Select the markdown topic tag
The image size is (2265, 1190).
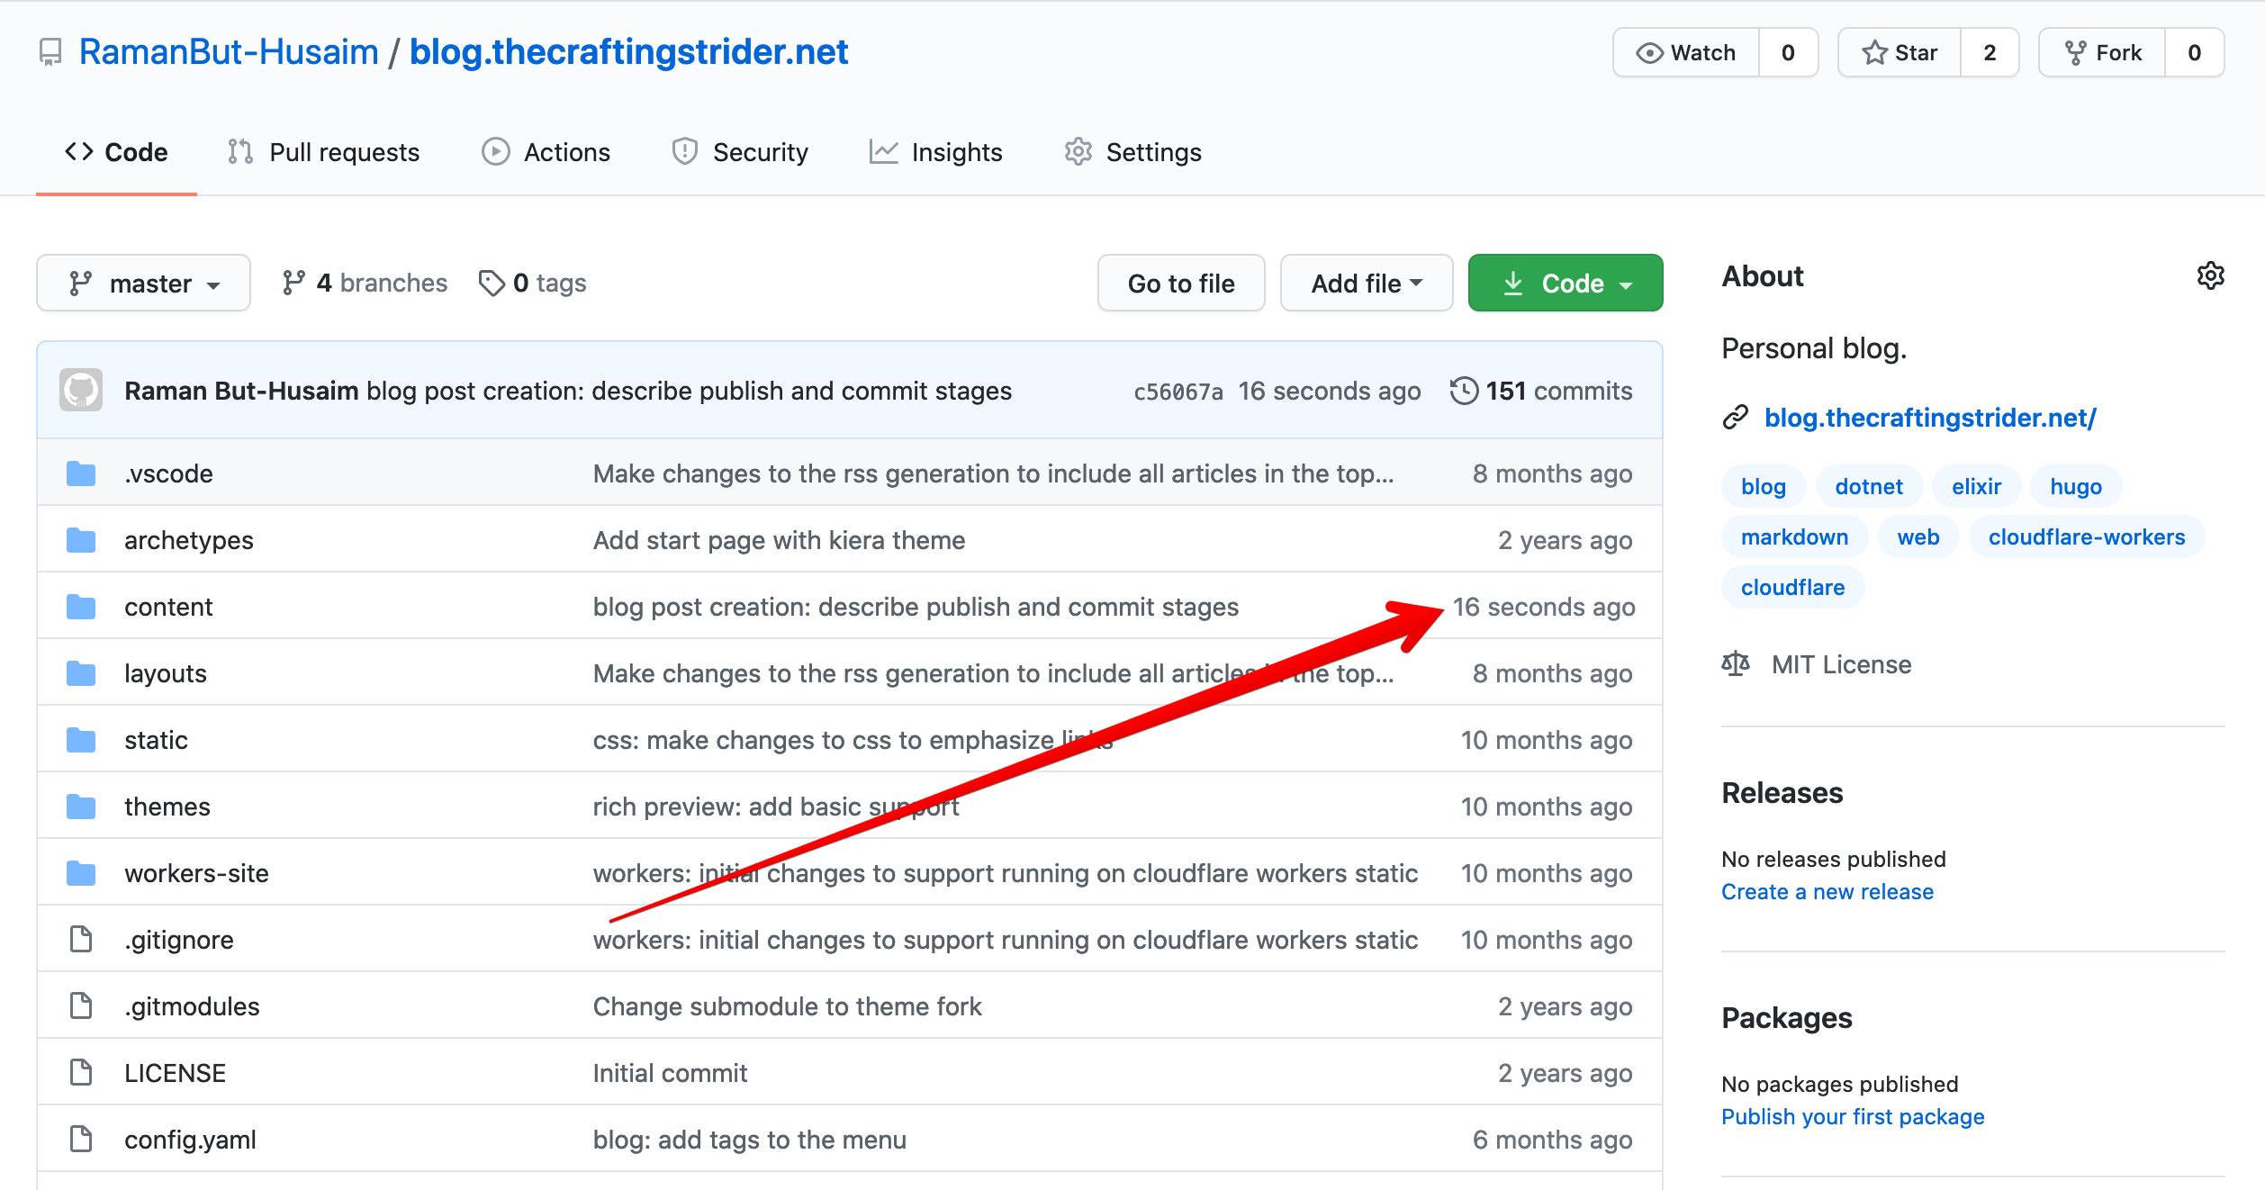(1794, 536)
